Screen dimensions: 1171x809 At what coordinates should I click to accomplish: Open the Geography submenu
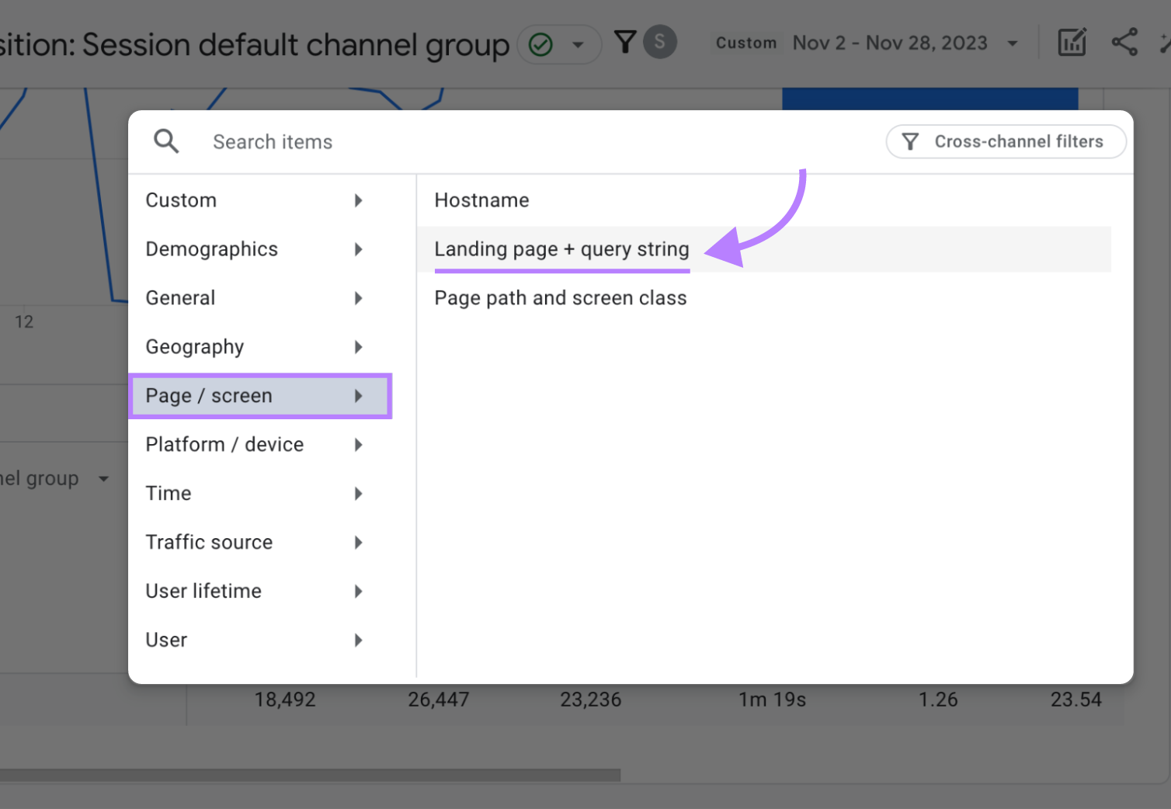(194, 347)
